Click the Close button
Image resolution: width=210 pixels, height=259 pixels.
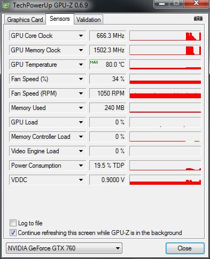point(185,248)
